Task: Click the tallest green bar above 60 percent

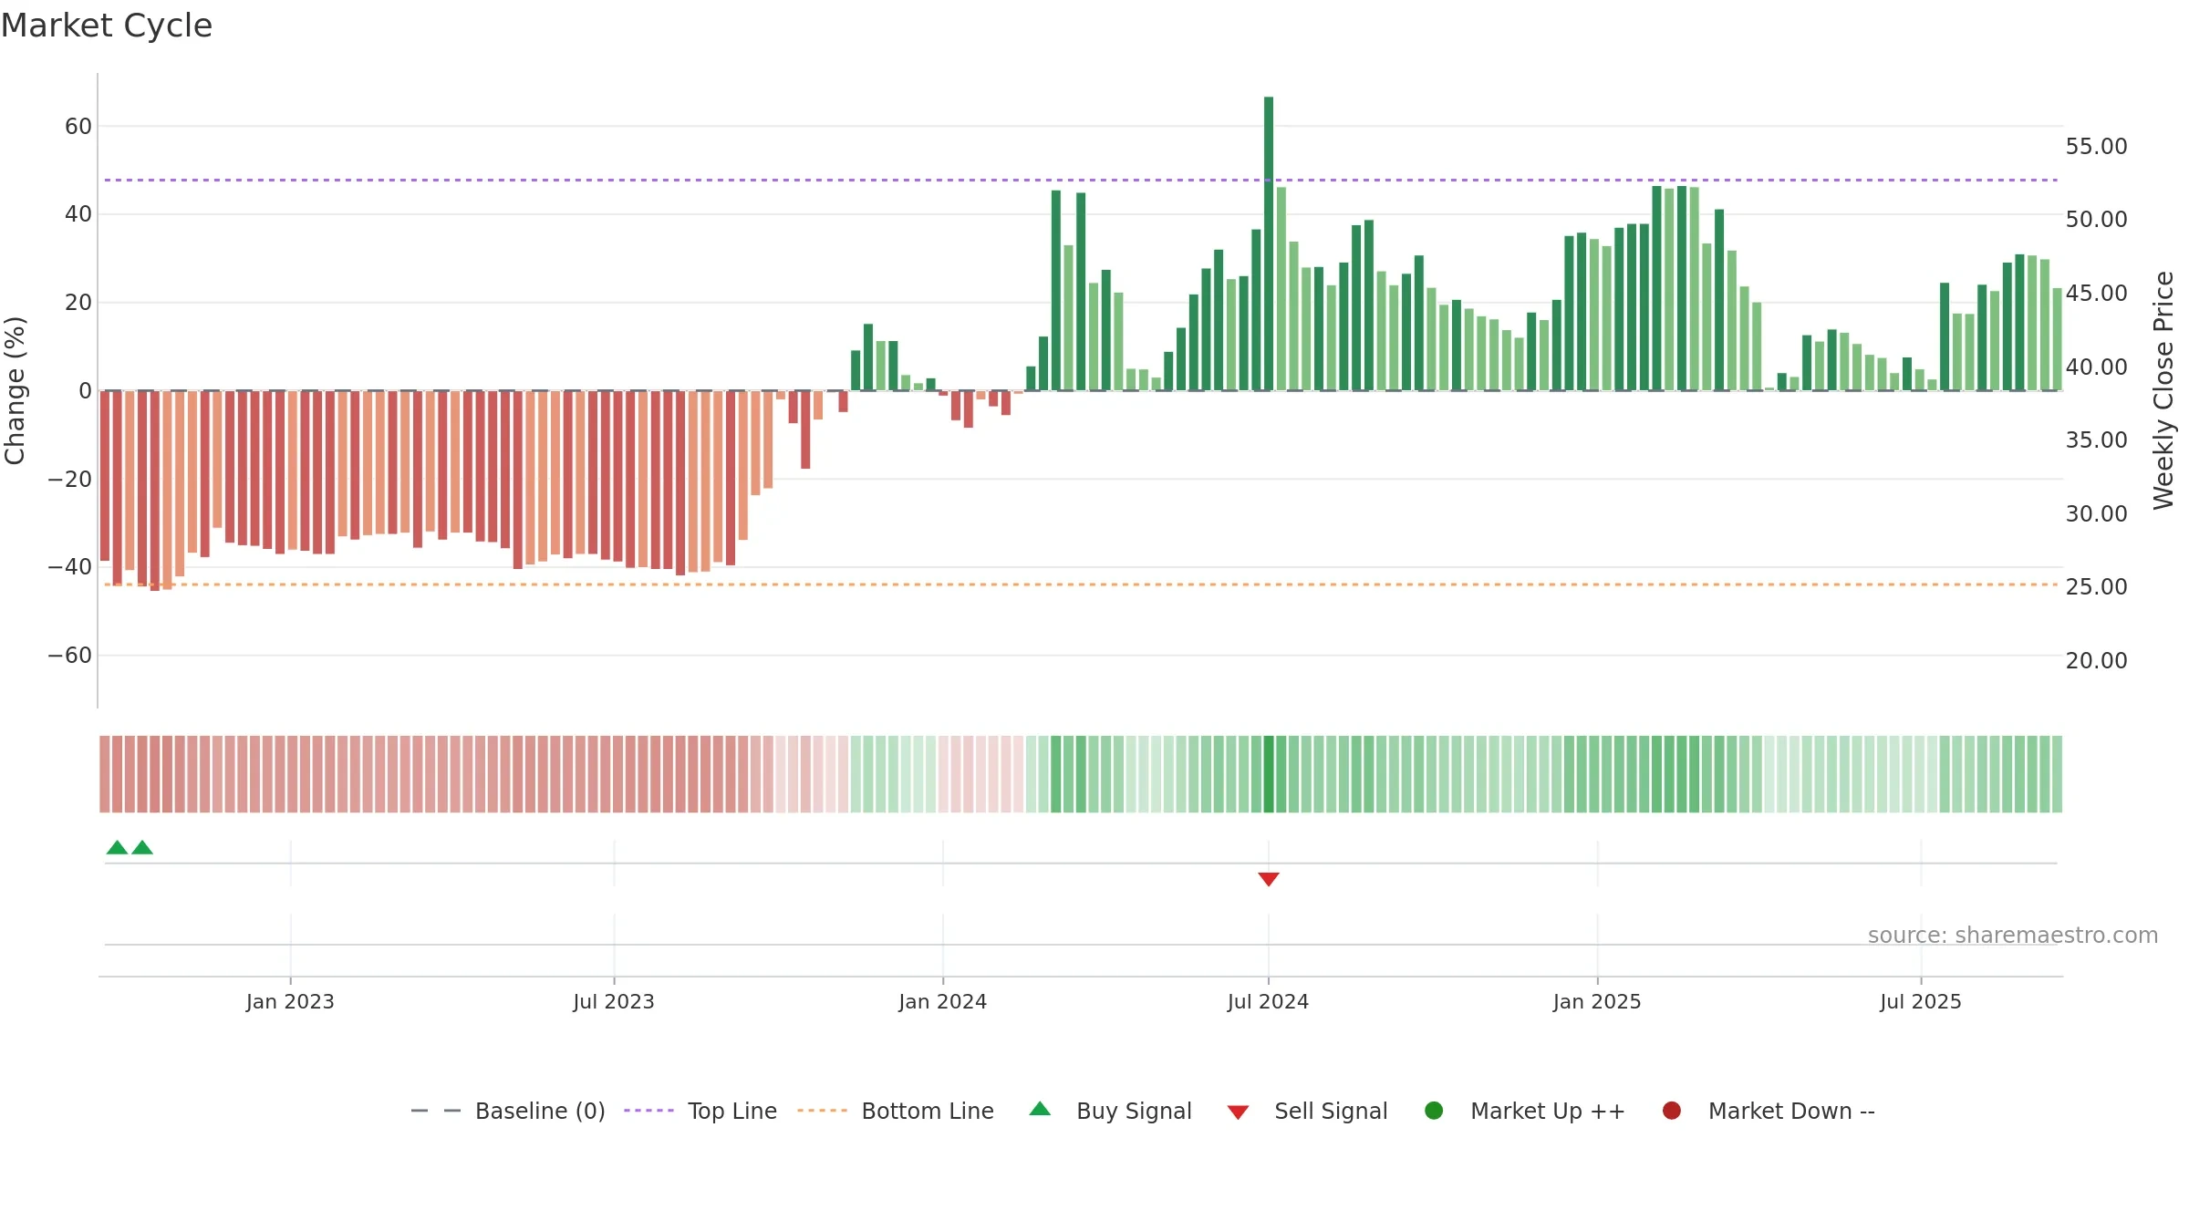Action: [x=1269, y=243]
